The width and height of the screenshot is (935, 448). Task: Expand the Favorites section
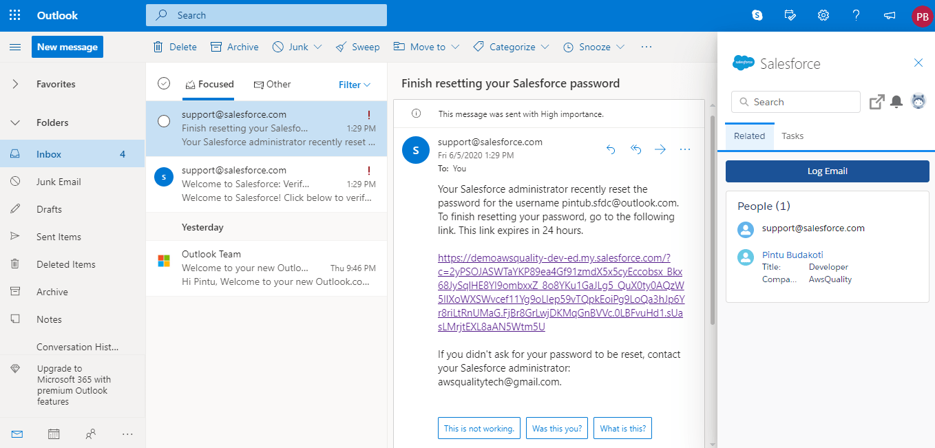click(x=15, y=84)
